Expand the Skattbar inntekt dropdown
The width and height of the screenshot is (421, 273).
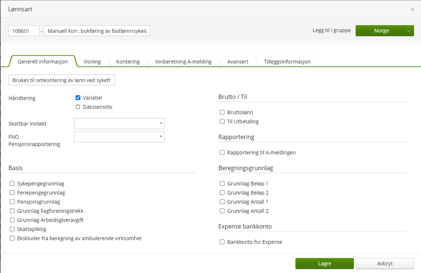(x=119, y=123)
